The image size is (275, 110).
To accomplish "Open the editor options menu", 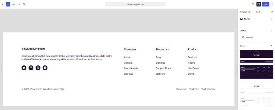I will 272,4.
